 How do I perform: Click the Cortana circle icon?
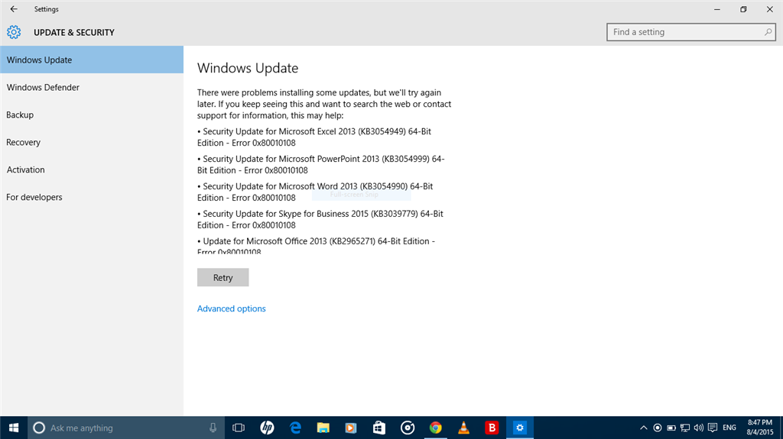pyautogui.click(x=39, y=428)
